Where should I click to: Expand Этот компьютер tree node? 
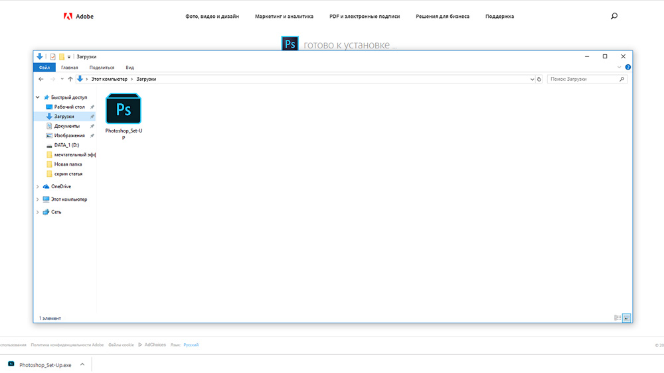[38, 199]
